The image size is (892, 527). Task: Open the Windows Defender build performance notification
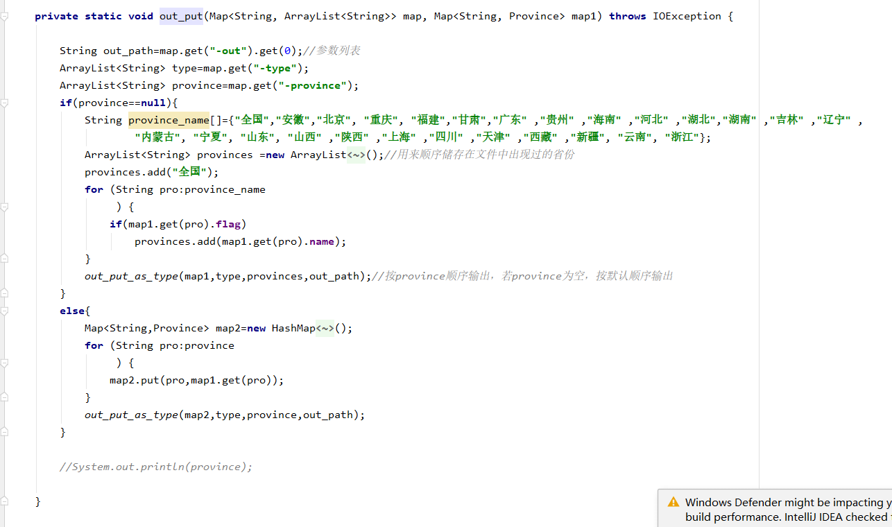[775, 509]
